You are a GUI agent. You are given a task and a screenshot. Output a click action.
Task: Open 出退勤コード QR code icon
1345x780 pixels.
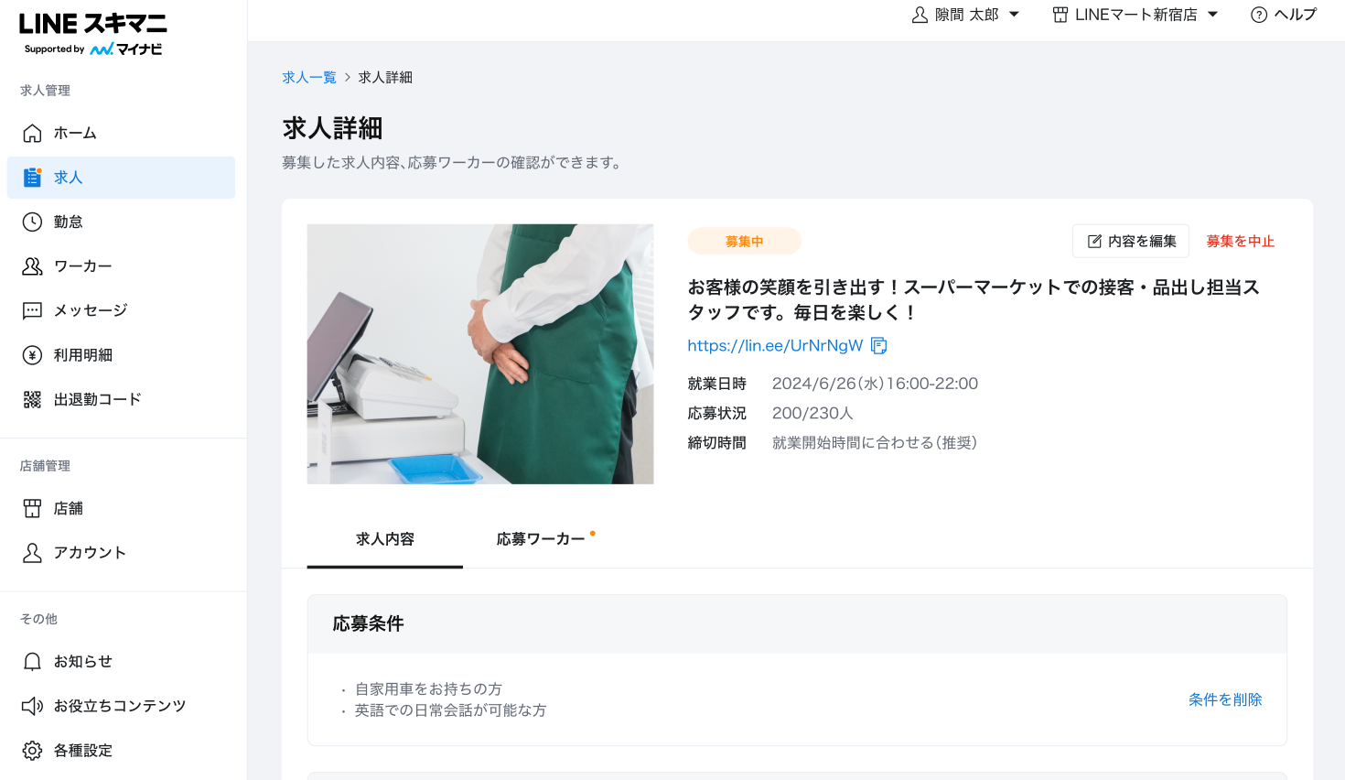(x=32, y=399)
